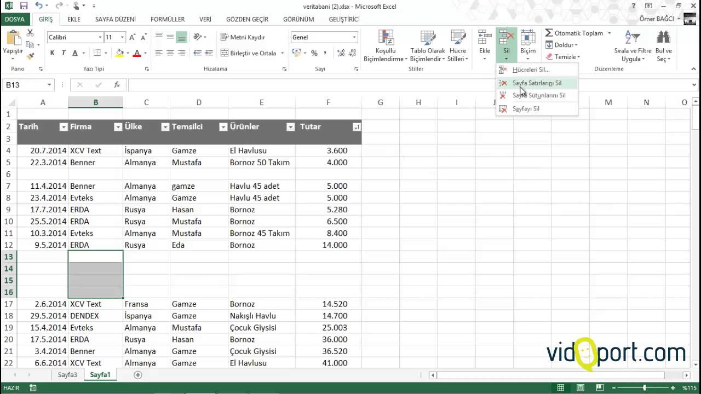Select column D header
This screenshot has width=701, height=394.
click(x=199, y=102)
